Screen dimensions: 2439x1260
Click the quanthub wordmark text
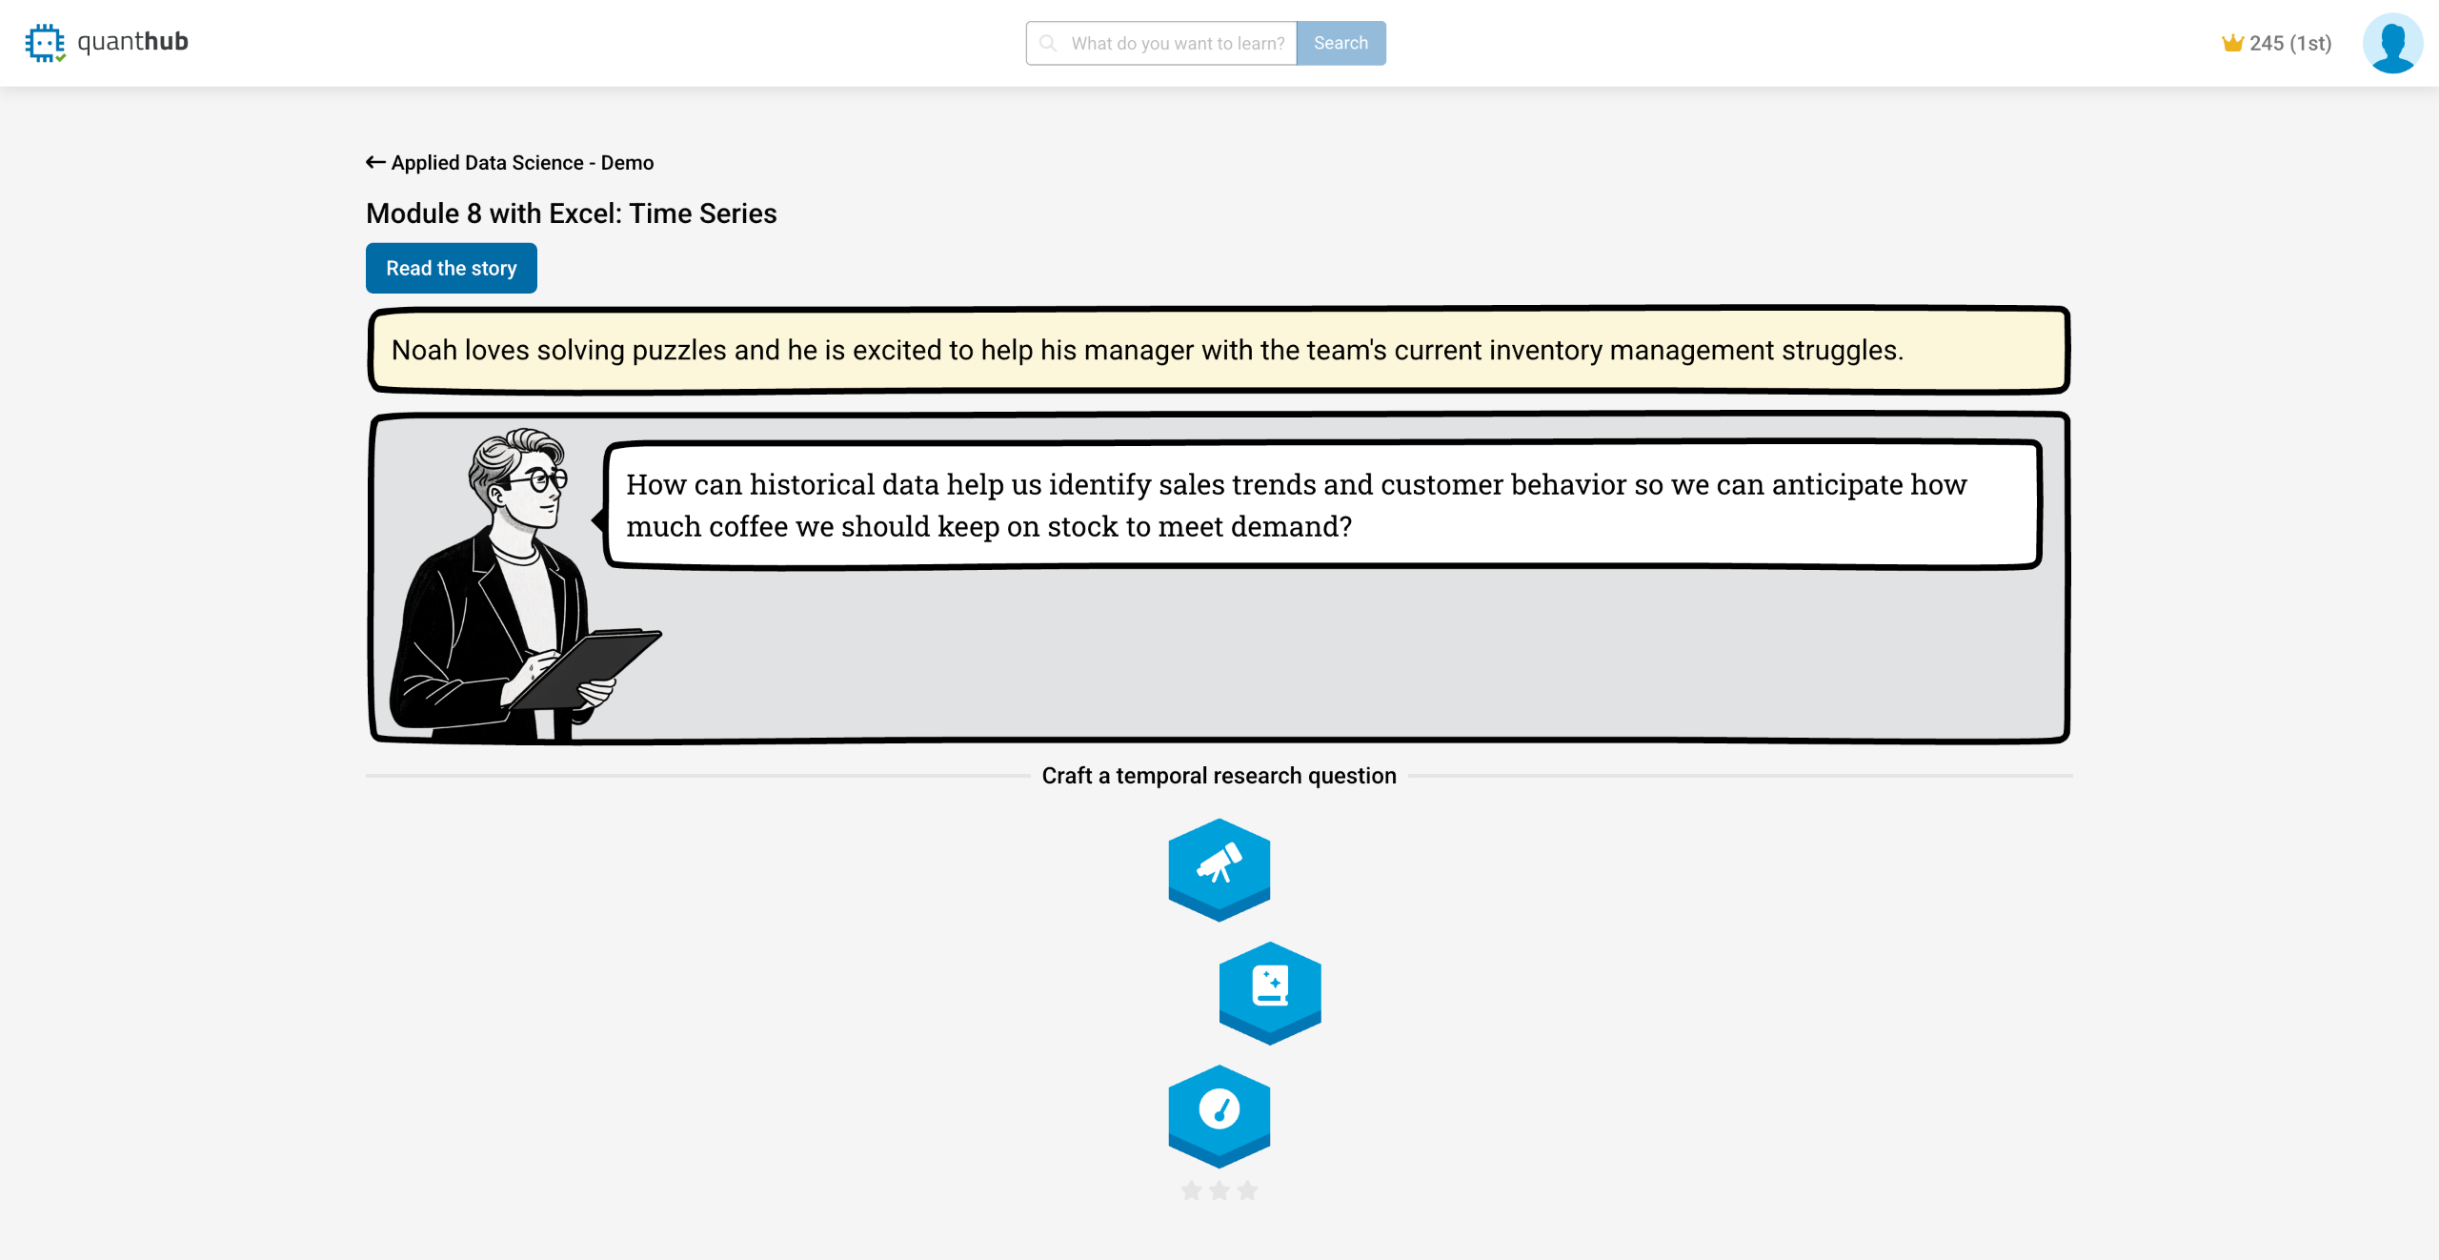pos(132,42)
